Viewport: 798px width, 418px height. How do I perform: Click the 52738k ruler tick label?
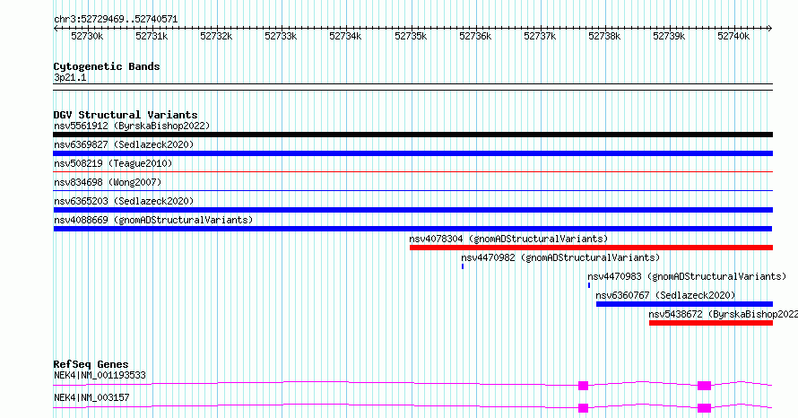click(x=604, y=36)
